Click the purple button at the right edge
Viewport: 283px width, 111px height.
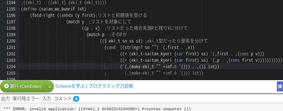[x=280, y=87]
